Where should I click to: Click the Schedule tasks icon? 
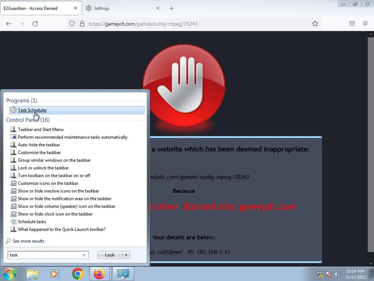(x=14, y=221)
